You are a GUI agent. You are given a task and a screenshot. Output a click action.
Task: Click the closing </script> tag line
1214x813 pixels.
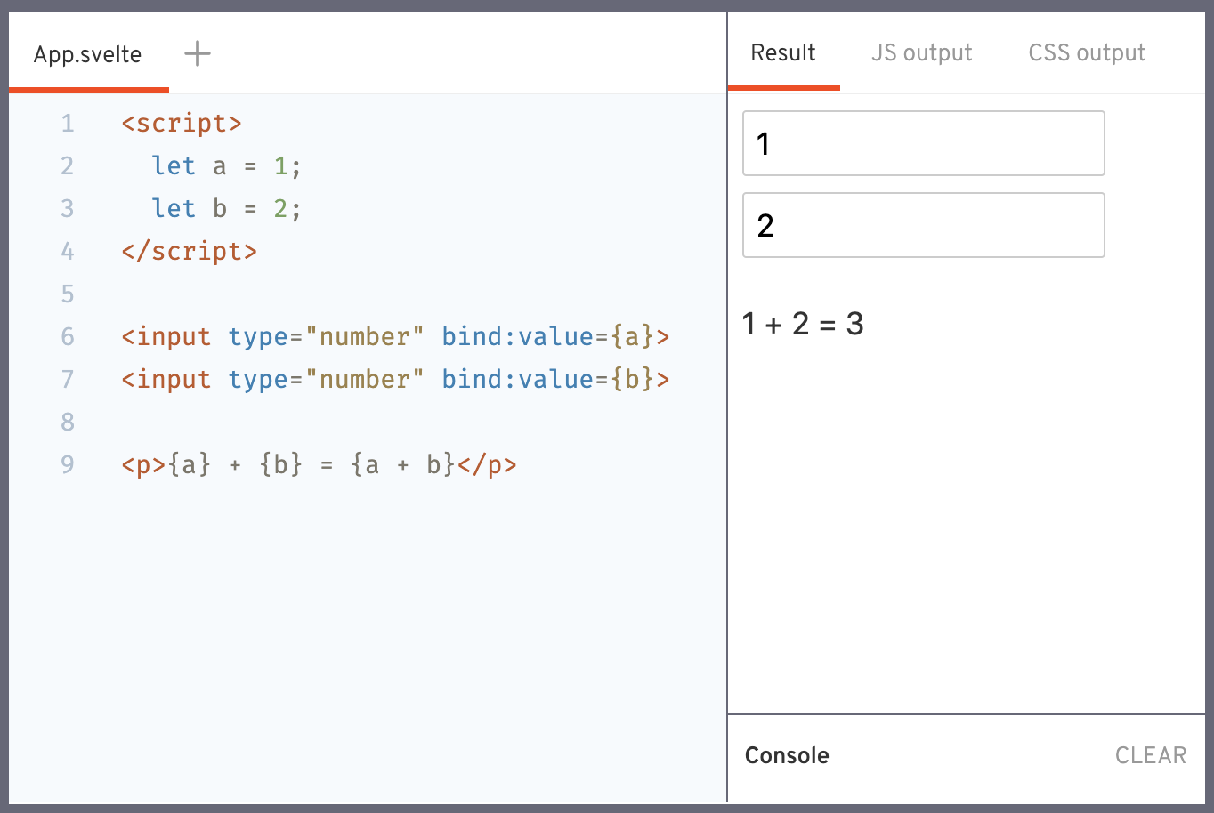[189, 251]
